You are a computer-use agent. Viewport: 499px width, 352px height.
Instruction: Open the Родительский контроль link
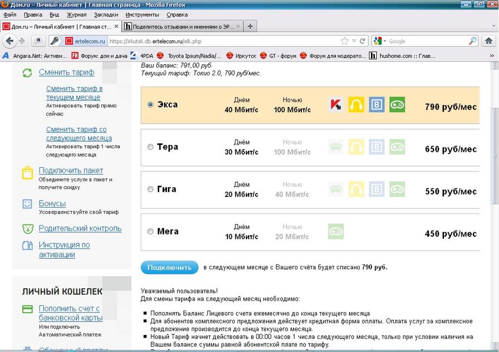click(80, 228)
